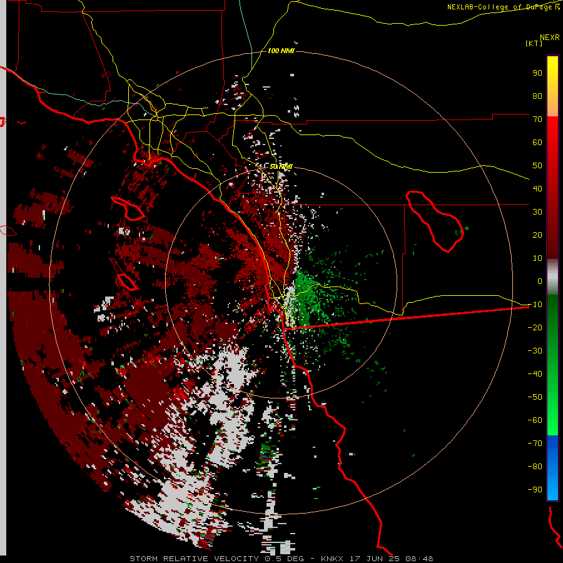Click the 50 NMI range ring label
The height and width of the screenshot is (563, 563).
pyautogui.click(x=281, y=166)
